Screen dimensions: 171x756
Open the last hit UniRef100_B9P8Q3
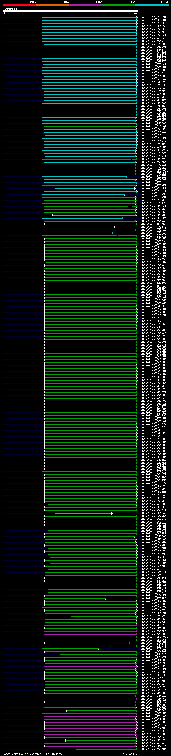[153, 749]
